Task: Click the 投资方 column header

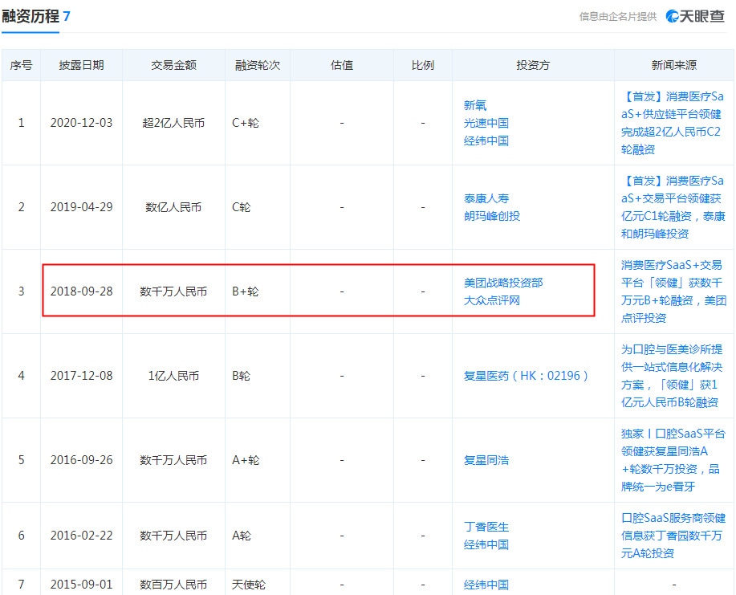Action: (x=533, y=65)
